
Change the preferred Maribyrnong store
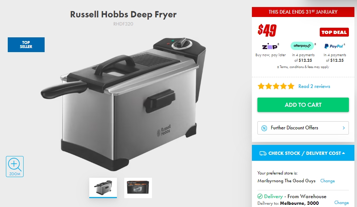tap(327, 181)
